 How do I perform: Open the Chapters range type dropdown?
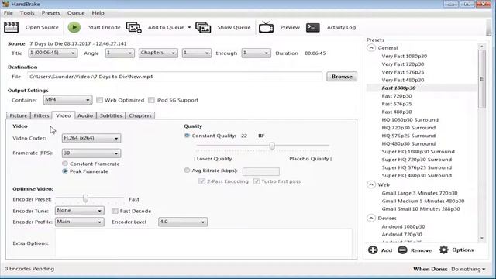(158, 53)
